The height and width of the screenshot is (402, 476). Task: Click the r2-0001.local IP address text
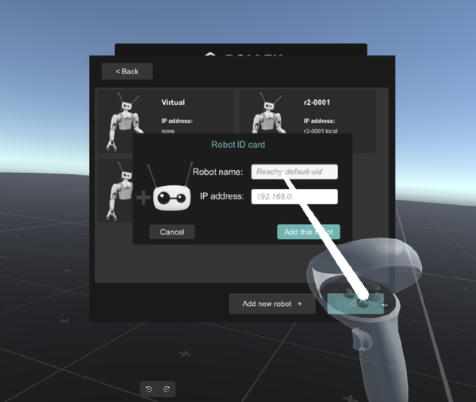[x=321, y=131]
